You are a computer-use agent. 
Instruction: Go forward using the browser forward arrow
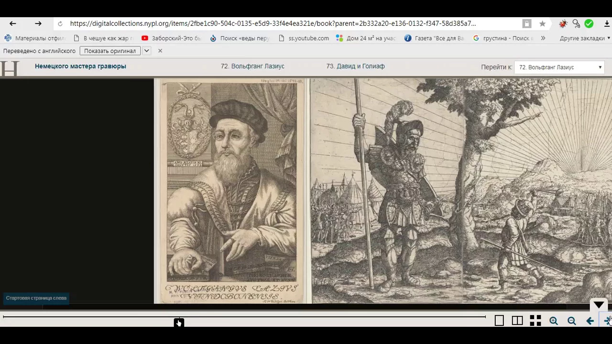(x=38, y=23)
